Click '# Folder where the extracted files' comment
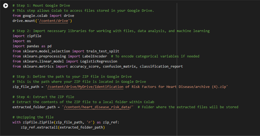 188,107
